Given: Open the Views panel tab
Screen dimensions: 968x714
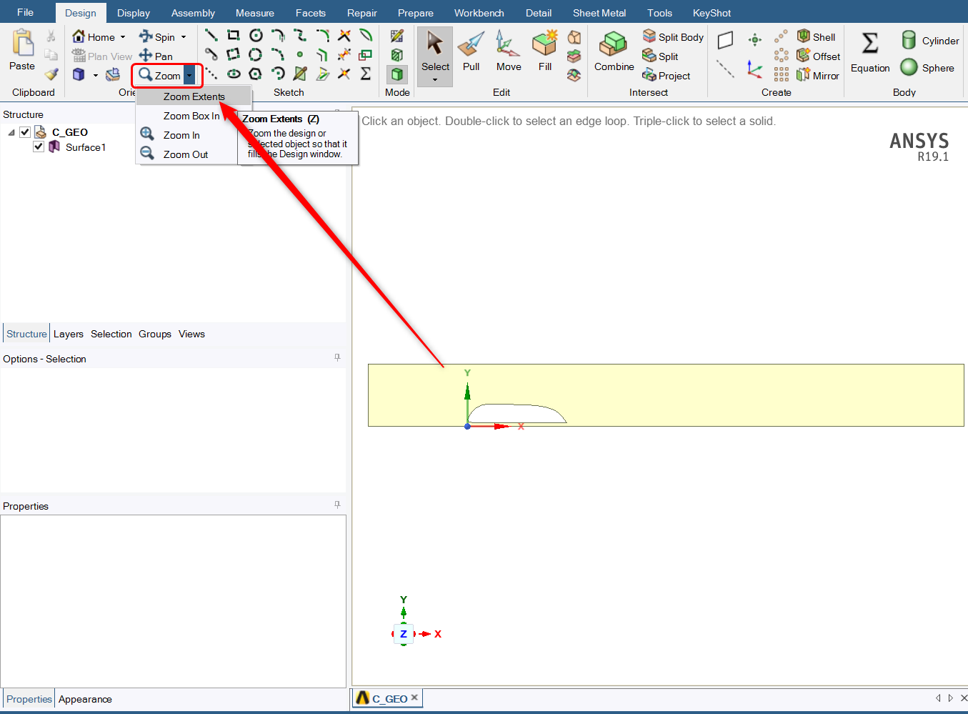Looking at the screenshot, I should coord(191,334).
